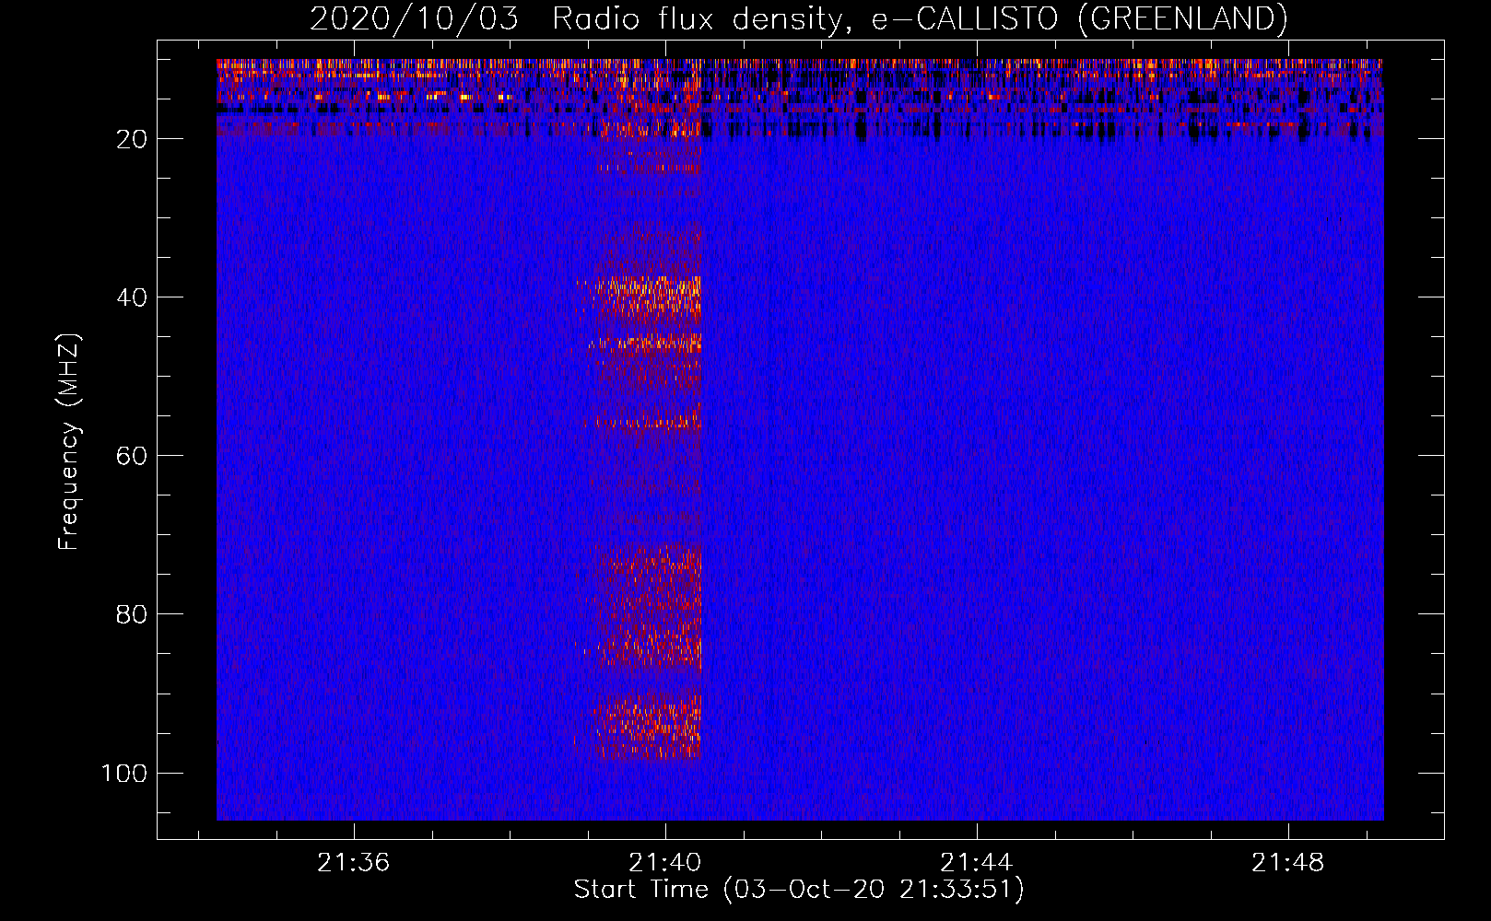This screenshot has width=1491, height=921.
Task: Select the 40 MHz frequency tick label
Action: [x=133, y=297]
